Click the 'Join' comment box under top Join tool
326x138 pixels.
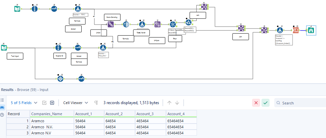(198, 15)
